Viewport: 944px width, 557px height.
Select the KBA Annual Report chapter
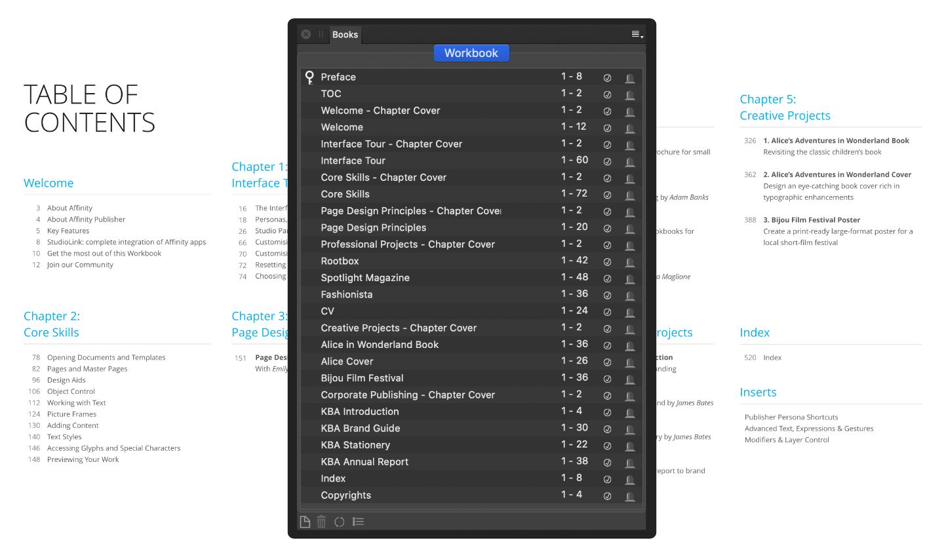[x=471, y=462]
